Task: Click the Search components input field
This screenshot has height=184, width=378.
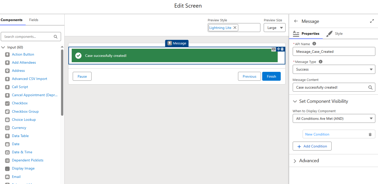Action: pyautogui.click(x=28, y=37)
